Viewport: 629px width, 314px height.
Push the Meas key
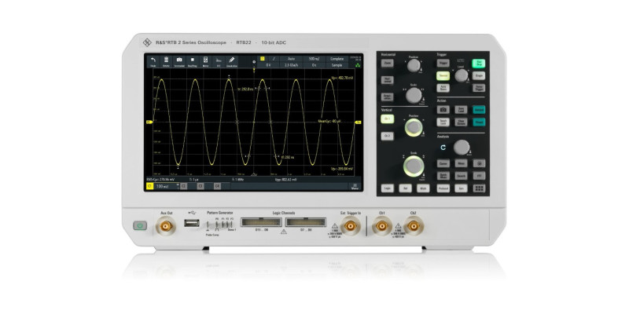tap(461, 163)
